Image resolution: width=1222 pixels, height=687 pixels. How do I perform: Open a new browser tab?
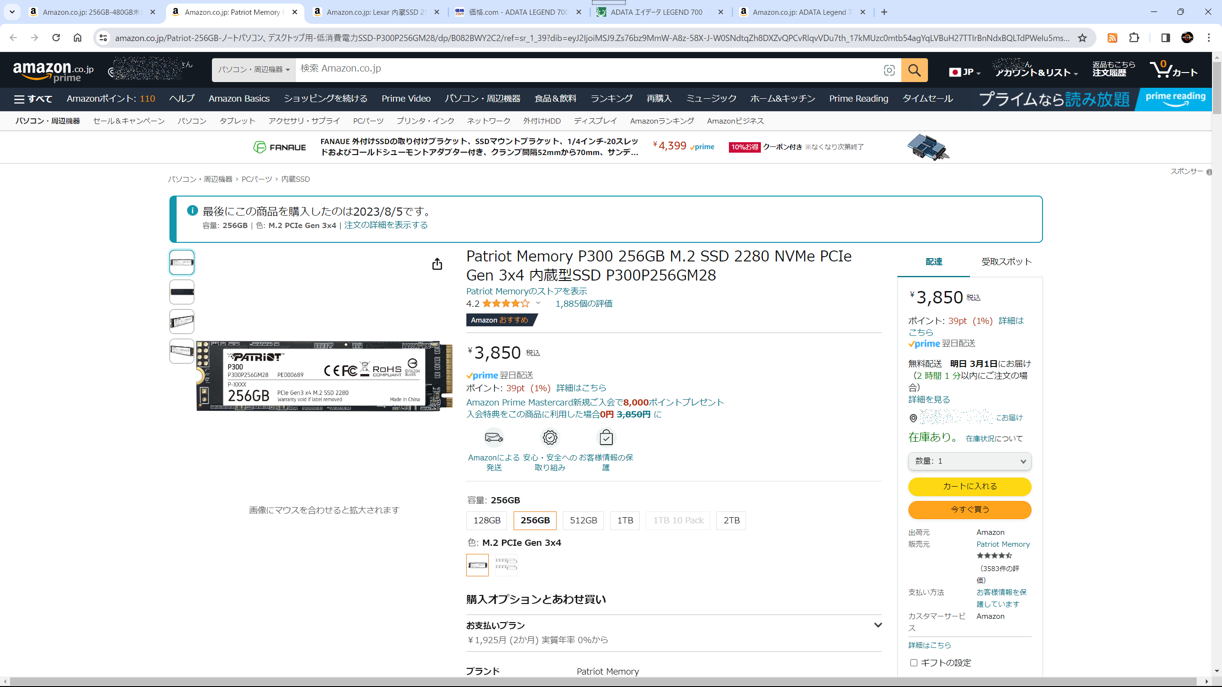(884, 12)
